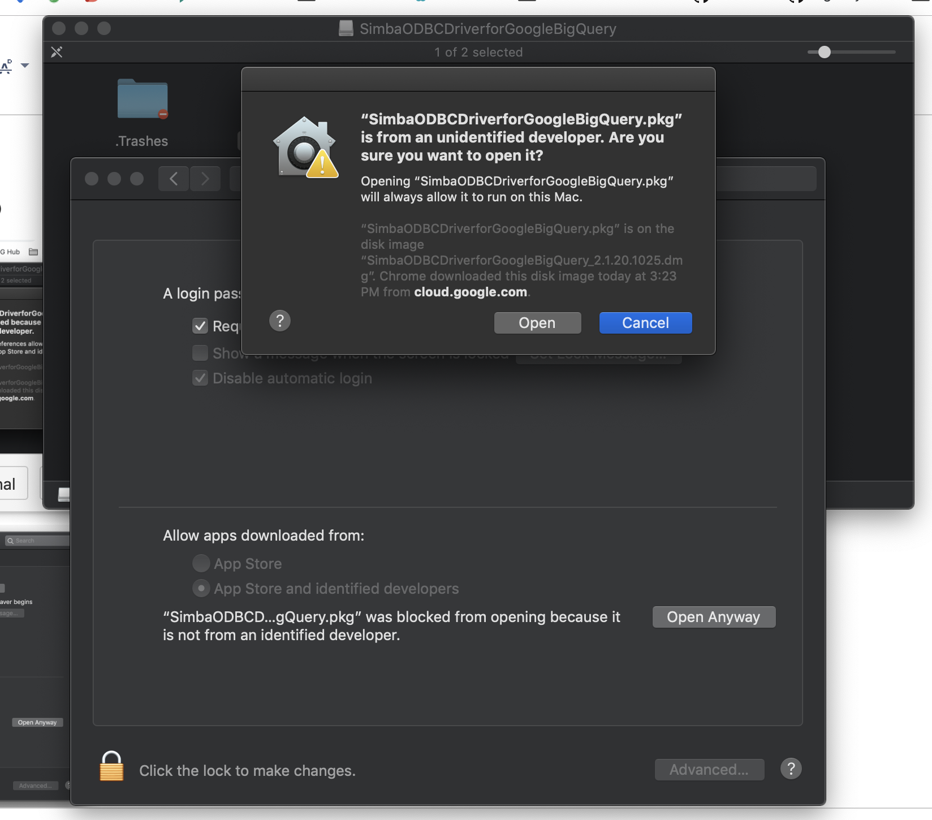
Task: Close the System Preferences window
Action: [x=92, y=179]
